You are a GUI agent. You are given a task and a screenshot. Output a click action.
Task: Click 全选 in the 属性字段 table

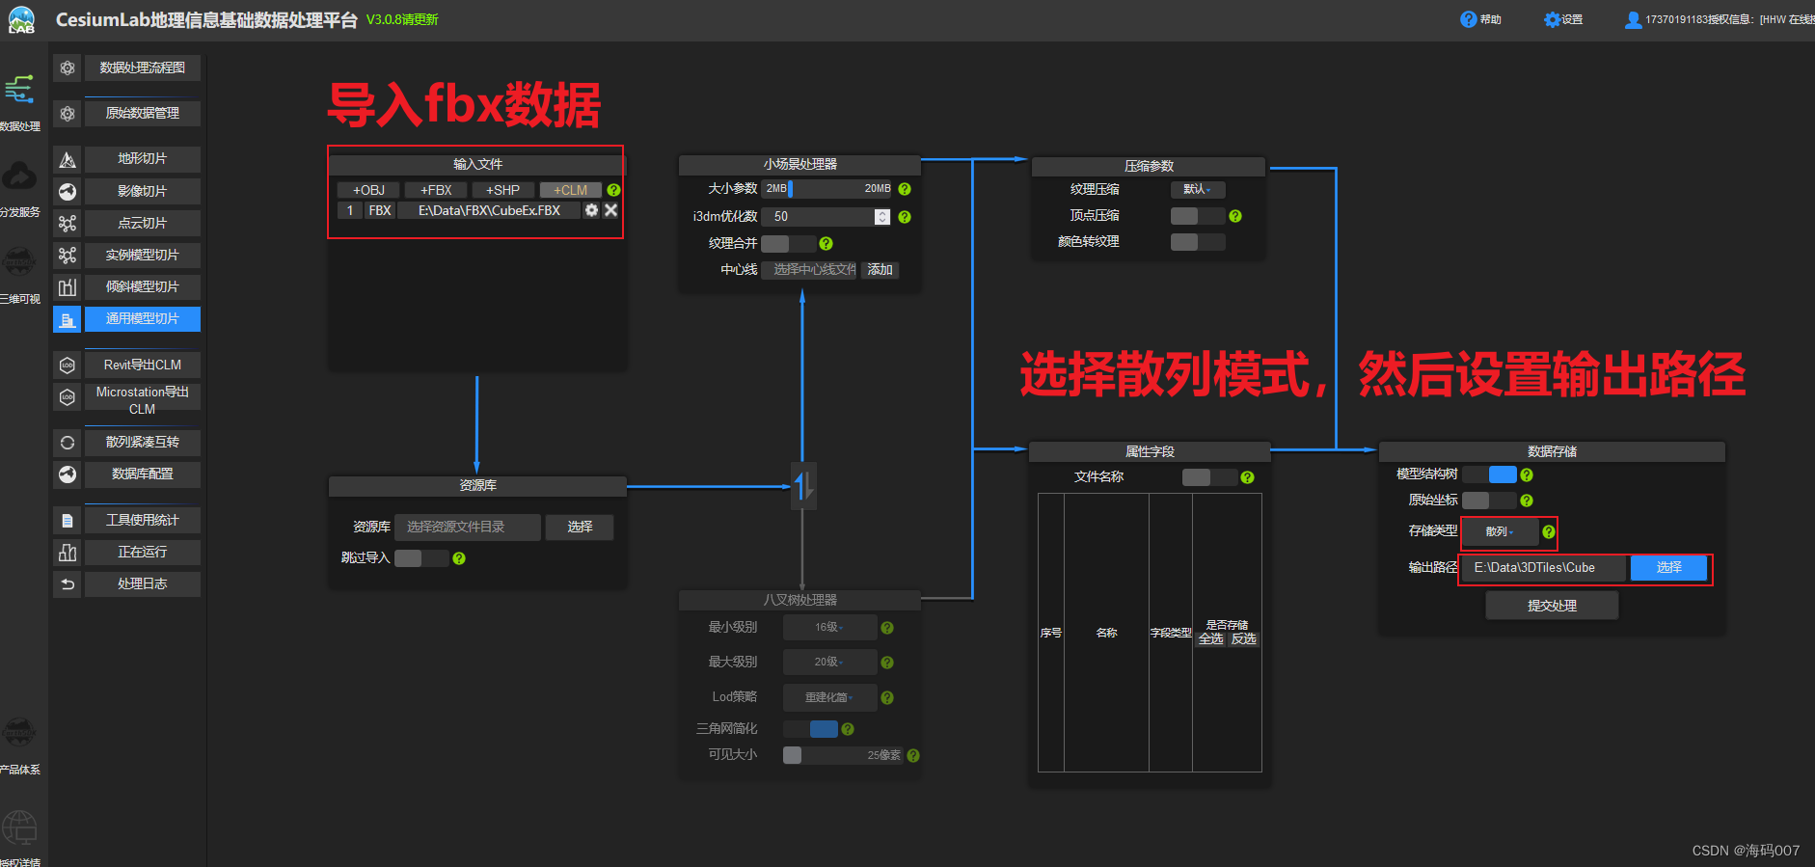(x=1210, y=639)
